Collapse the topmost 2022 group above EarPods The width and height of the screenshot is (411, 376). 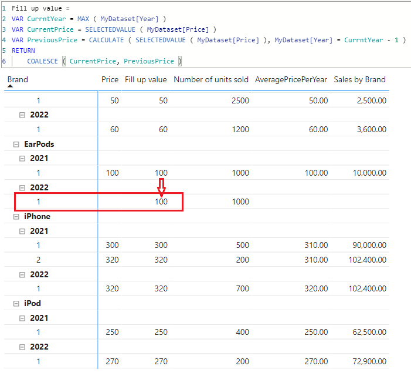pos(22,115)
